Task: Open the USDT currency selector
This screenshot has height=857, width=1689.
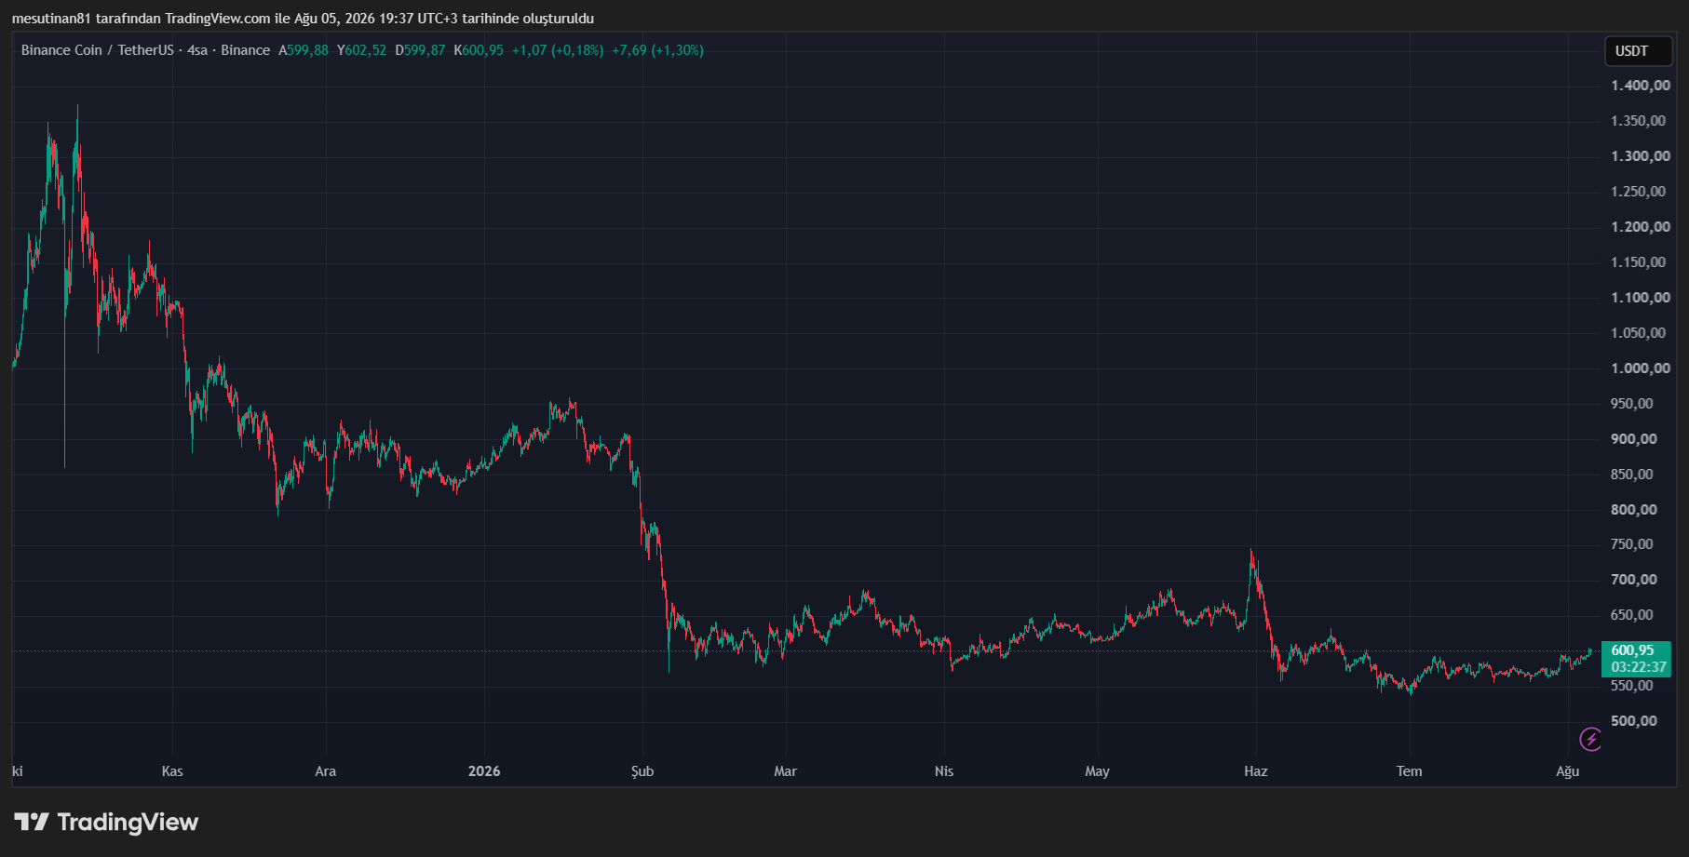Action: pos(1638,51)
